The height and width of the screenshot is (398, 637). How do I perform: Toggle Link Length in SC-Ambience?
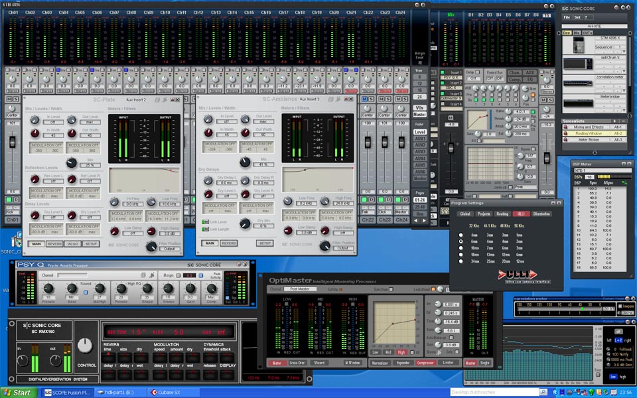[x=205, y=229]
